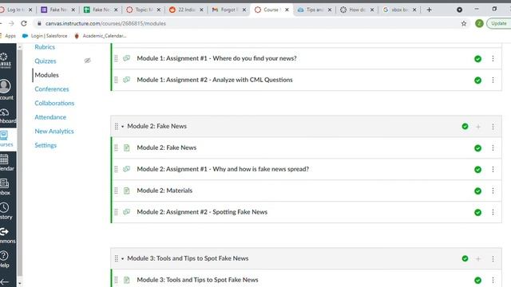Toggle publish status of Module 1: Assignment #2
This screenshot has height=287, width=511.
pos(477,81)
